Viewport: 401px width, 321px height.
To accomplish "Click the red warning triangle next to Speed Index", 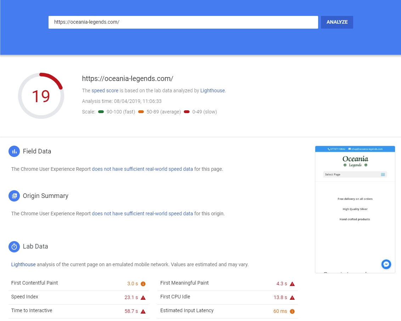I will coord(143,298).
